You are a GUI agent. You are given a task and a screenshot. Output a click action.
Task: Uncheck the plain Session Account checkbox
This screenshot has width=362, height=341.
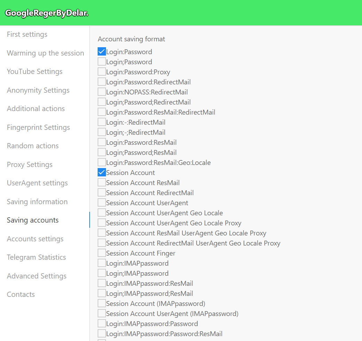tap(101, 173)
